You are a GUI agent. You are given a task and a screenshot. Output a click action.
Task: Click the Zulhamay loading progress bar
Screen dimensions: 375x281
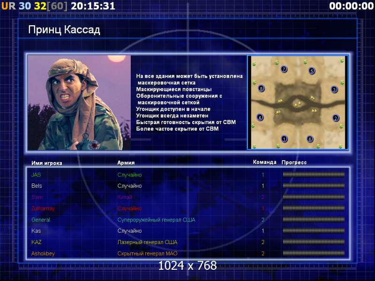[314, 208]
